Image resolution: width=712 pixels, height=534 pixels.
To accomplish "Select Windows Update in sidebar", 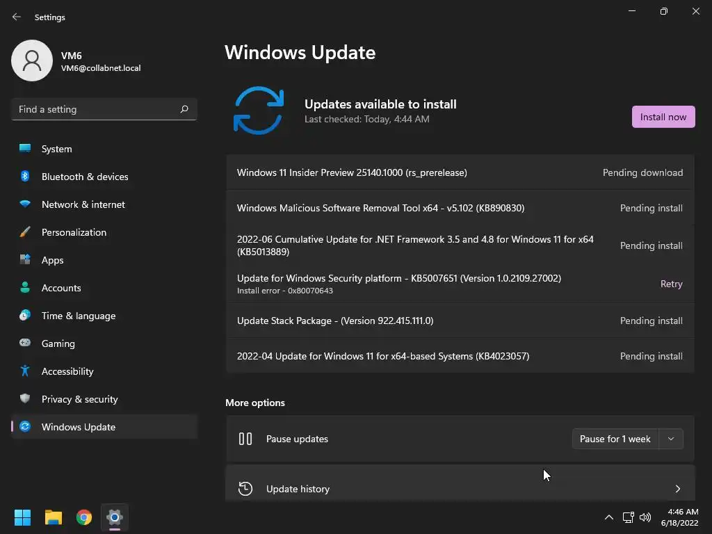I will pos(104,427).
